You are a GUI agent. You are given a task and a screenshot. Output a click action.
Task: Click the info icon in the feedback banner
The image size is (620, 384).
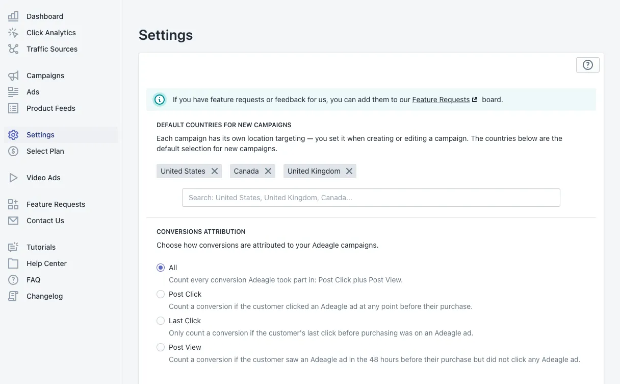pos(160,100)
